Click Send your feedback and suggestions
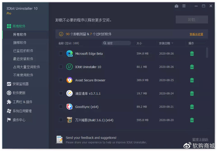 point(91,138)
